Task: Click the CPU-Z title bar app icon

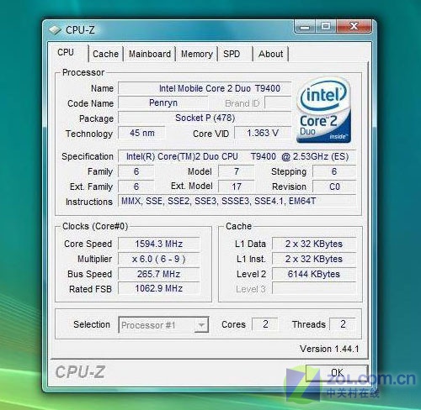Action: [x=55, y=29]
